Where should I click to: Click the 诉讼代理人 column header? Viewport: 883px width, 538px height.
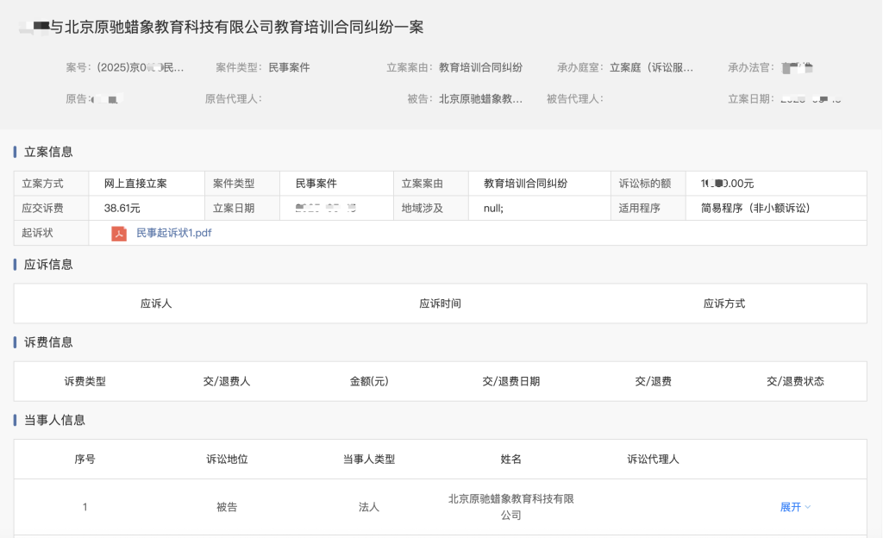point(654,460)
